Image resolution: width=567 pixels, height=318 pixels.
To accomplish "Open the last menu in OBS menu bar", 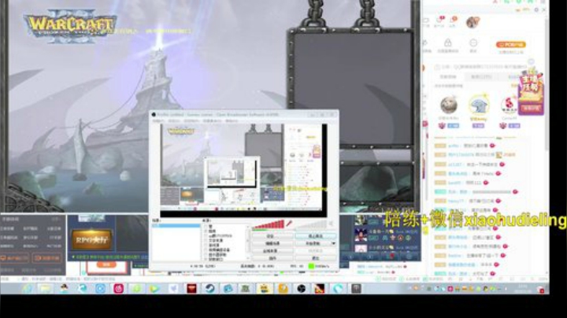I will tap(232, 120).
